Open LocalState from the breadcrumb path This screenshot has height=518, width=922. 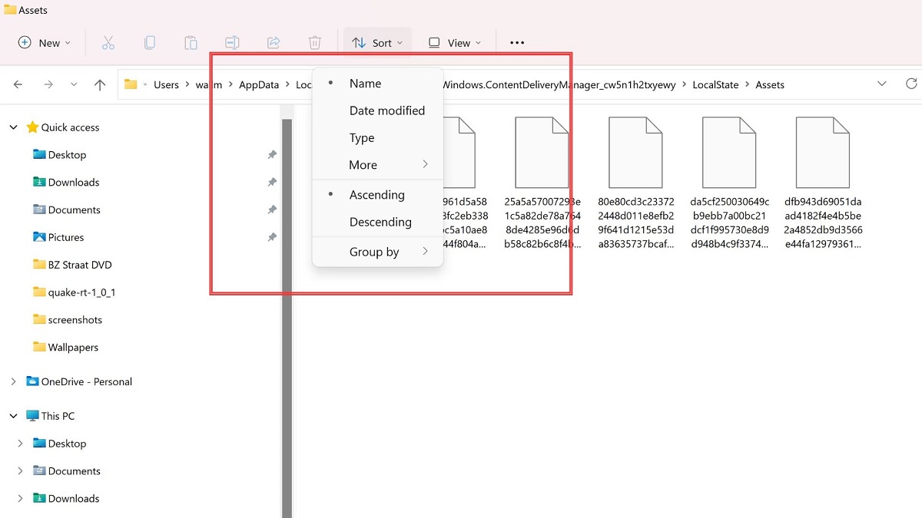pos(715,84)
